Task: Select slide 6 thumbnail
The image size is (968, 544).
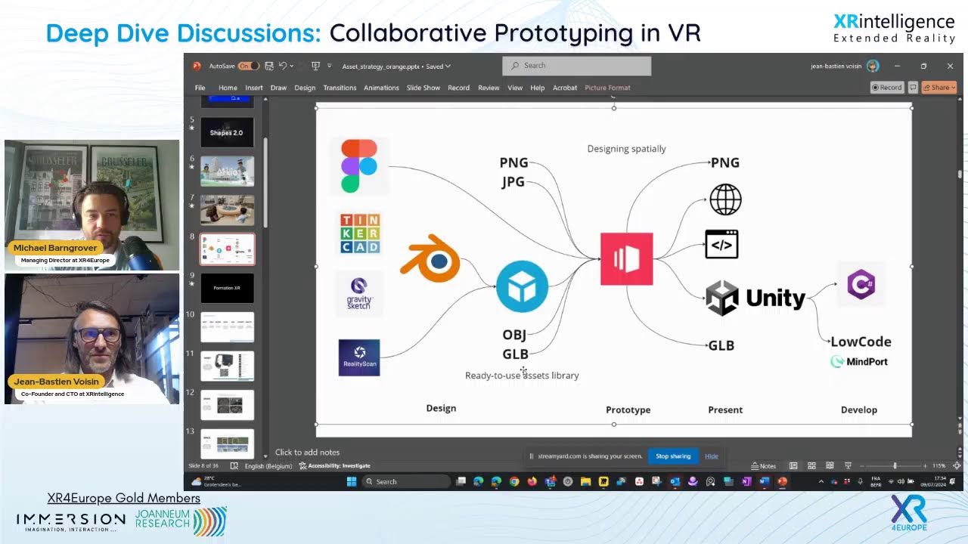Action: pyautogui.click(x=227, y=171)
